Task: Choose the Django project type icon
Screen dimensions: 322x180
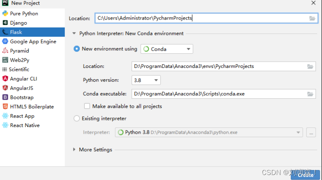Action: (x=5, y=23)
